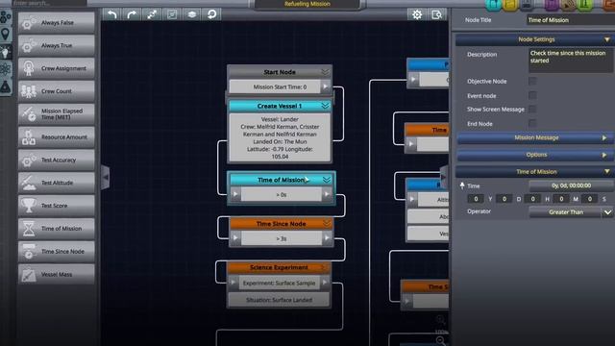The width and height of the screenshot is (615, 346).
Task: Select the lightbulb logic category icon
Action: point(6,52)
